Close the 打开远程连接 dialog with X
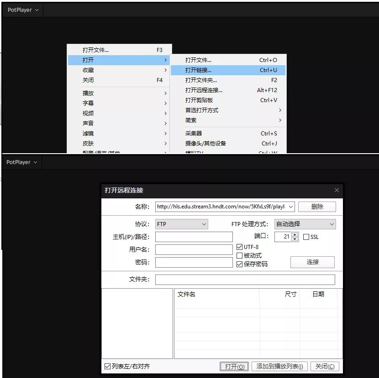Viewport: 379px width, 378px height. [x=337, y=190]
